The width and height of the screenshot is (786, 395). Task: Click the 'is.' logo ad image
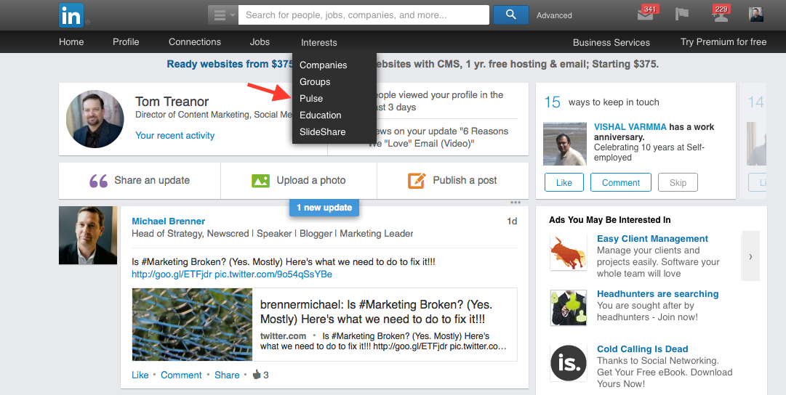click(569, 363)
